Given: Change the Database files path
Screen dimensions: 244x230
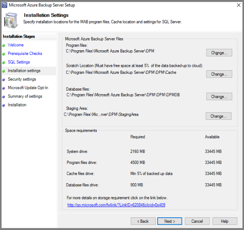Looking at the screenshot, I should 219,97.
